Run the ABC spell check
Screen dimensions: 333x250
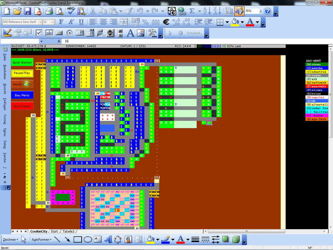point(71,11)
